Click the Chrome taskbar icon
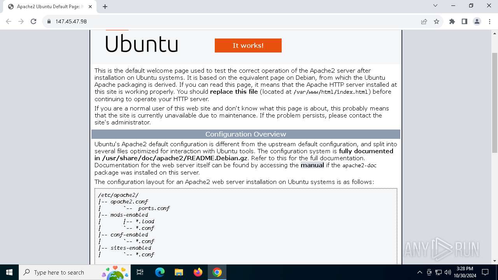 click(217, 272)
